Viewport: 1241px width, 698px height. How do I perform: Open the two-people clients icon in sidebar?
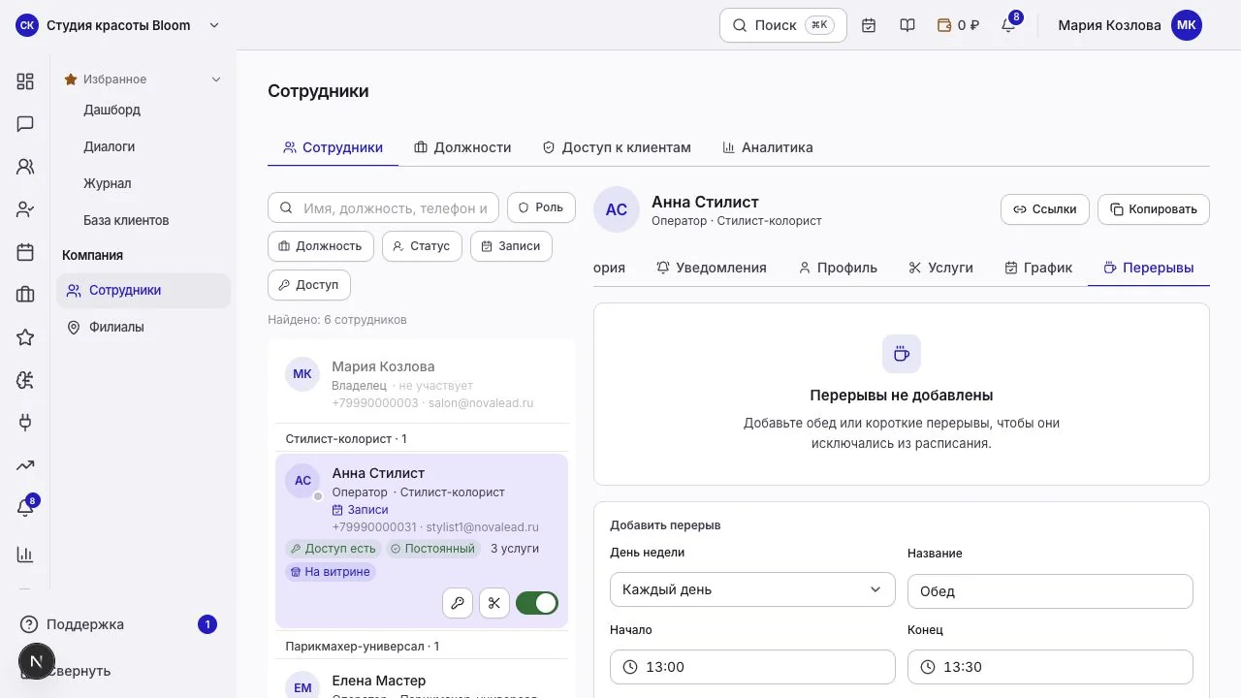click(25, 167)
